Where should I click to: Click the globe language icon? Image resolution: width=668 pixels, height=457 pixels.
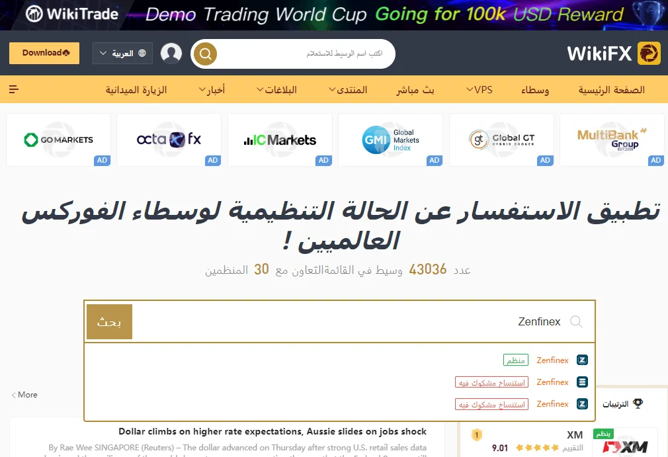(x=142, y=53)
